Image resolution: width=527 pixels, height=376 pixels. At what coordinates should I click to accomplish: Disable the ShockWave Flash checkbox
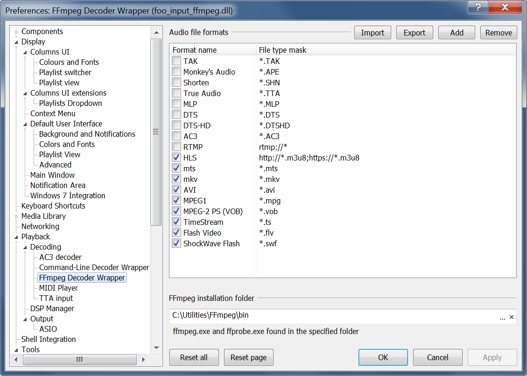point(176,244)
